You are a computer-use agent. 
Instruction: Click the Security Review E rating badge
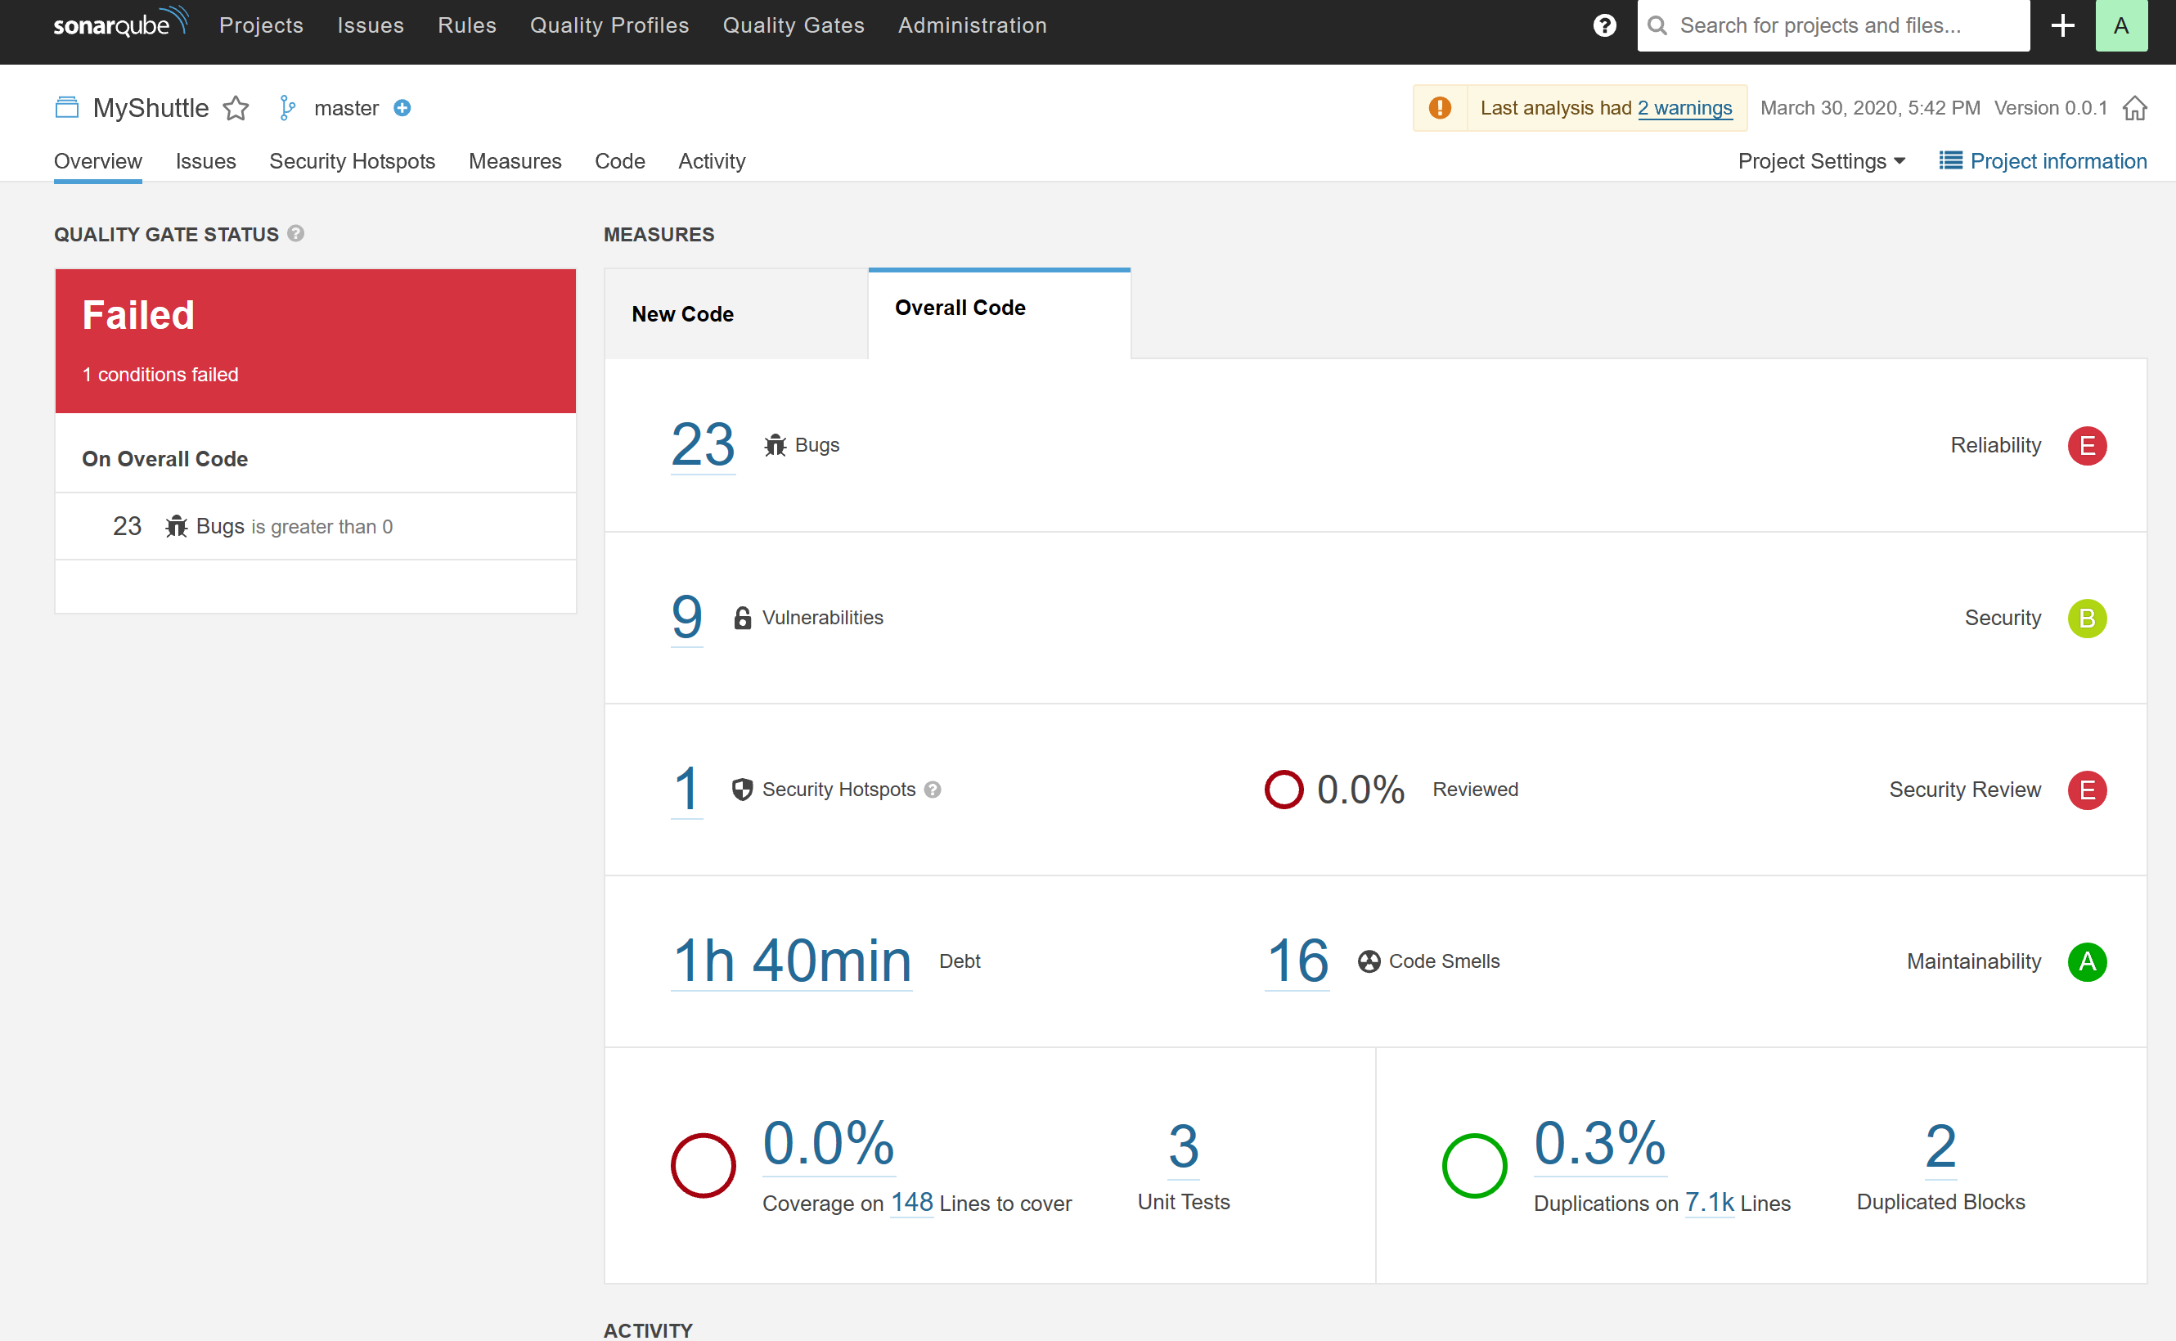2088,790
